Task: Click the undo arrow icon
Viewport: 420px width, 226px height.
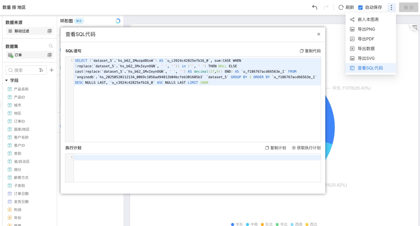Action: coord(314,7)
